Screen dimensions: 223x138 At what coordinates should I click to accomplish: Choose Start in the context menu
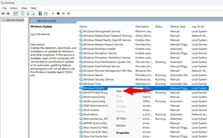(x=119, y=91)
